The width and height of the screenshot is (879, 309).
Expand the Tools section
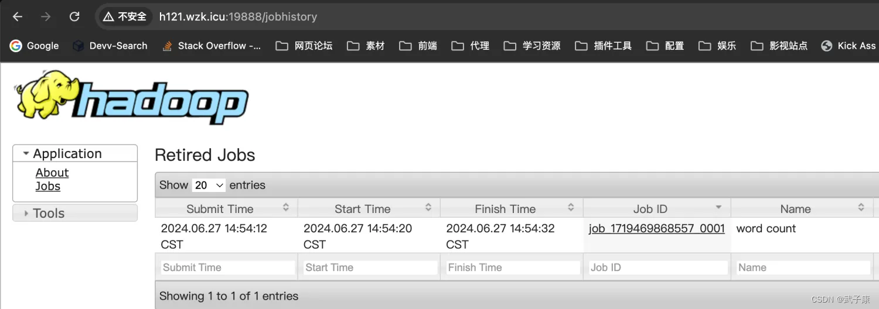75,213
